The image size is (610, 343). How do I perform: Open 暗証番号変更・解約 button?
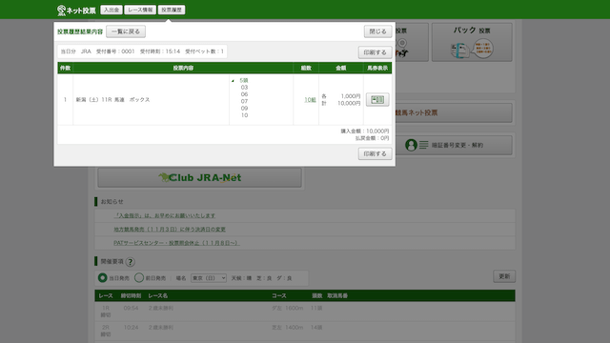click(x=454, y=145)
